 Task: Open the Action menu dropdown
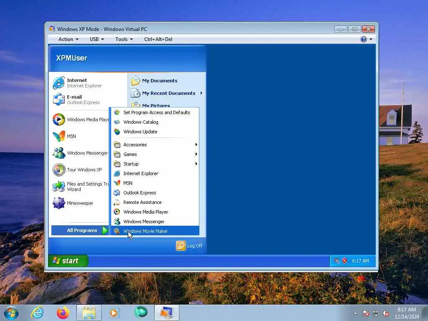tap(68, 39)
